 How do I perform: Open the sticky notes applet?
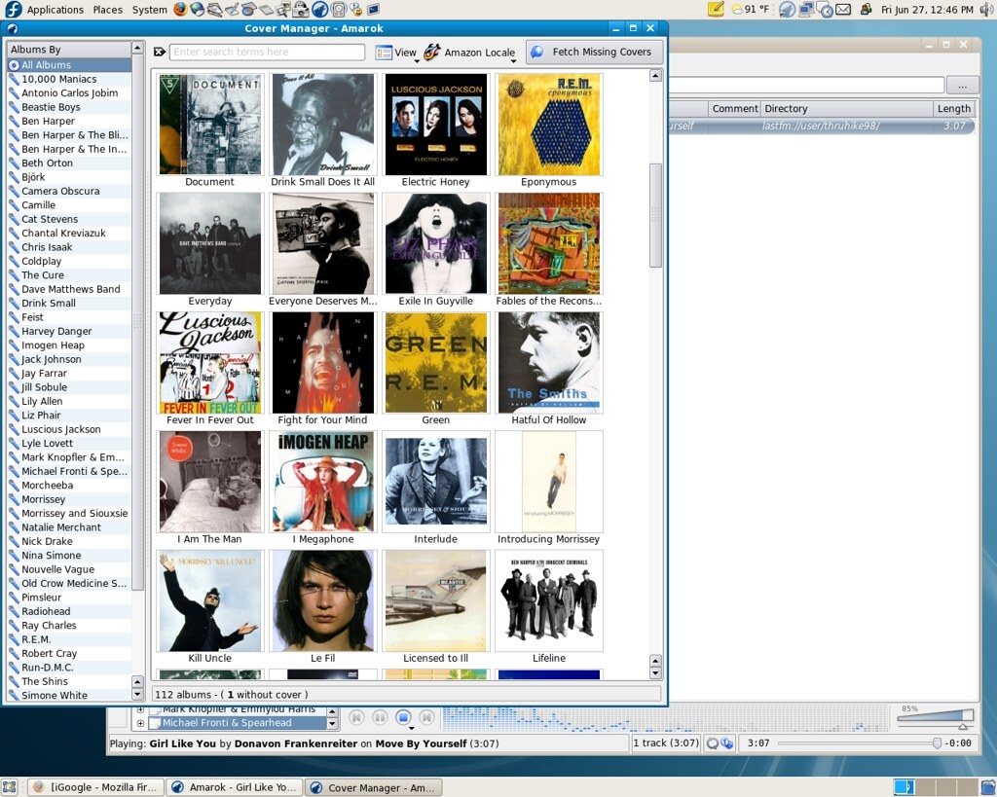716,10
